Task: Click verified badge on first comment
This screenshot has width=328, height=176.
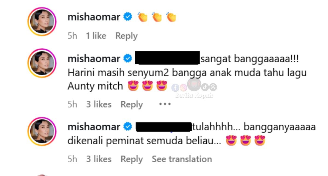Action: [128, 17]
